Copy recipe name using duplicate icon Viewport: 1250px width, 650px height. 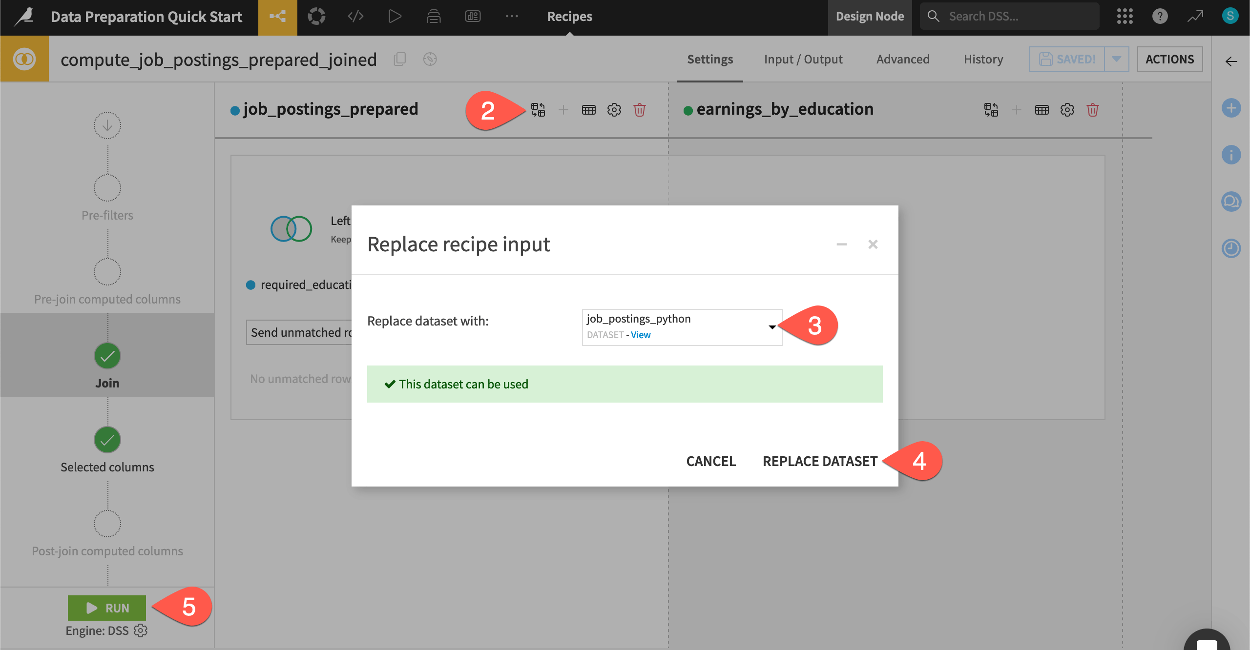(400, 59)
